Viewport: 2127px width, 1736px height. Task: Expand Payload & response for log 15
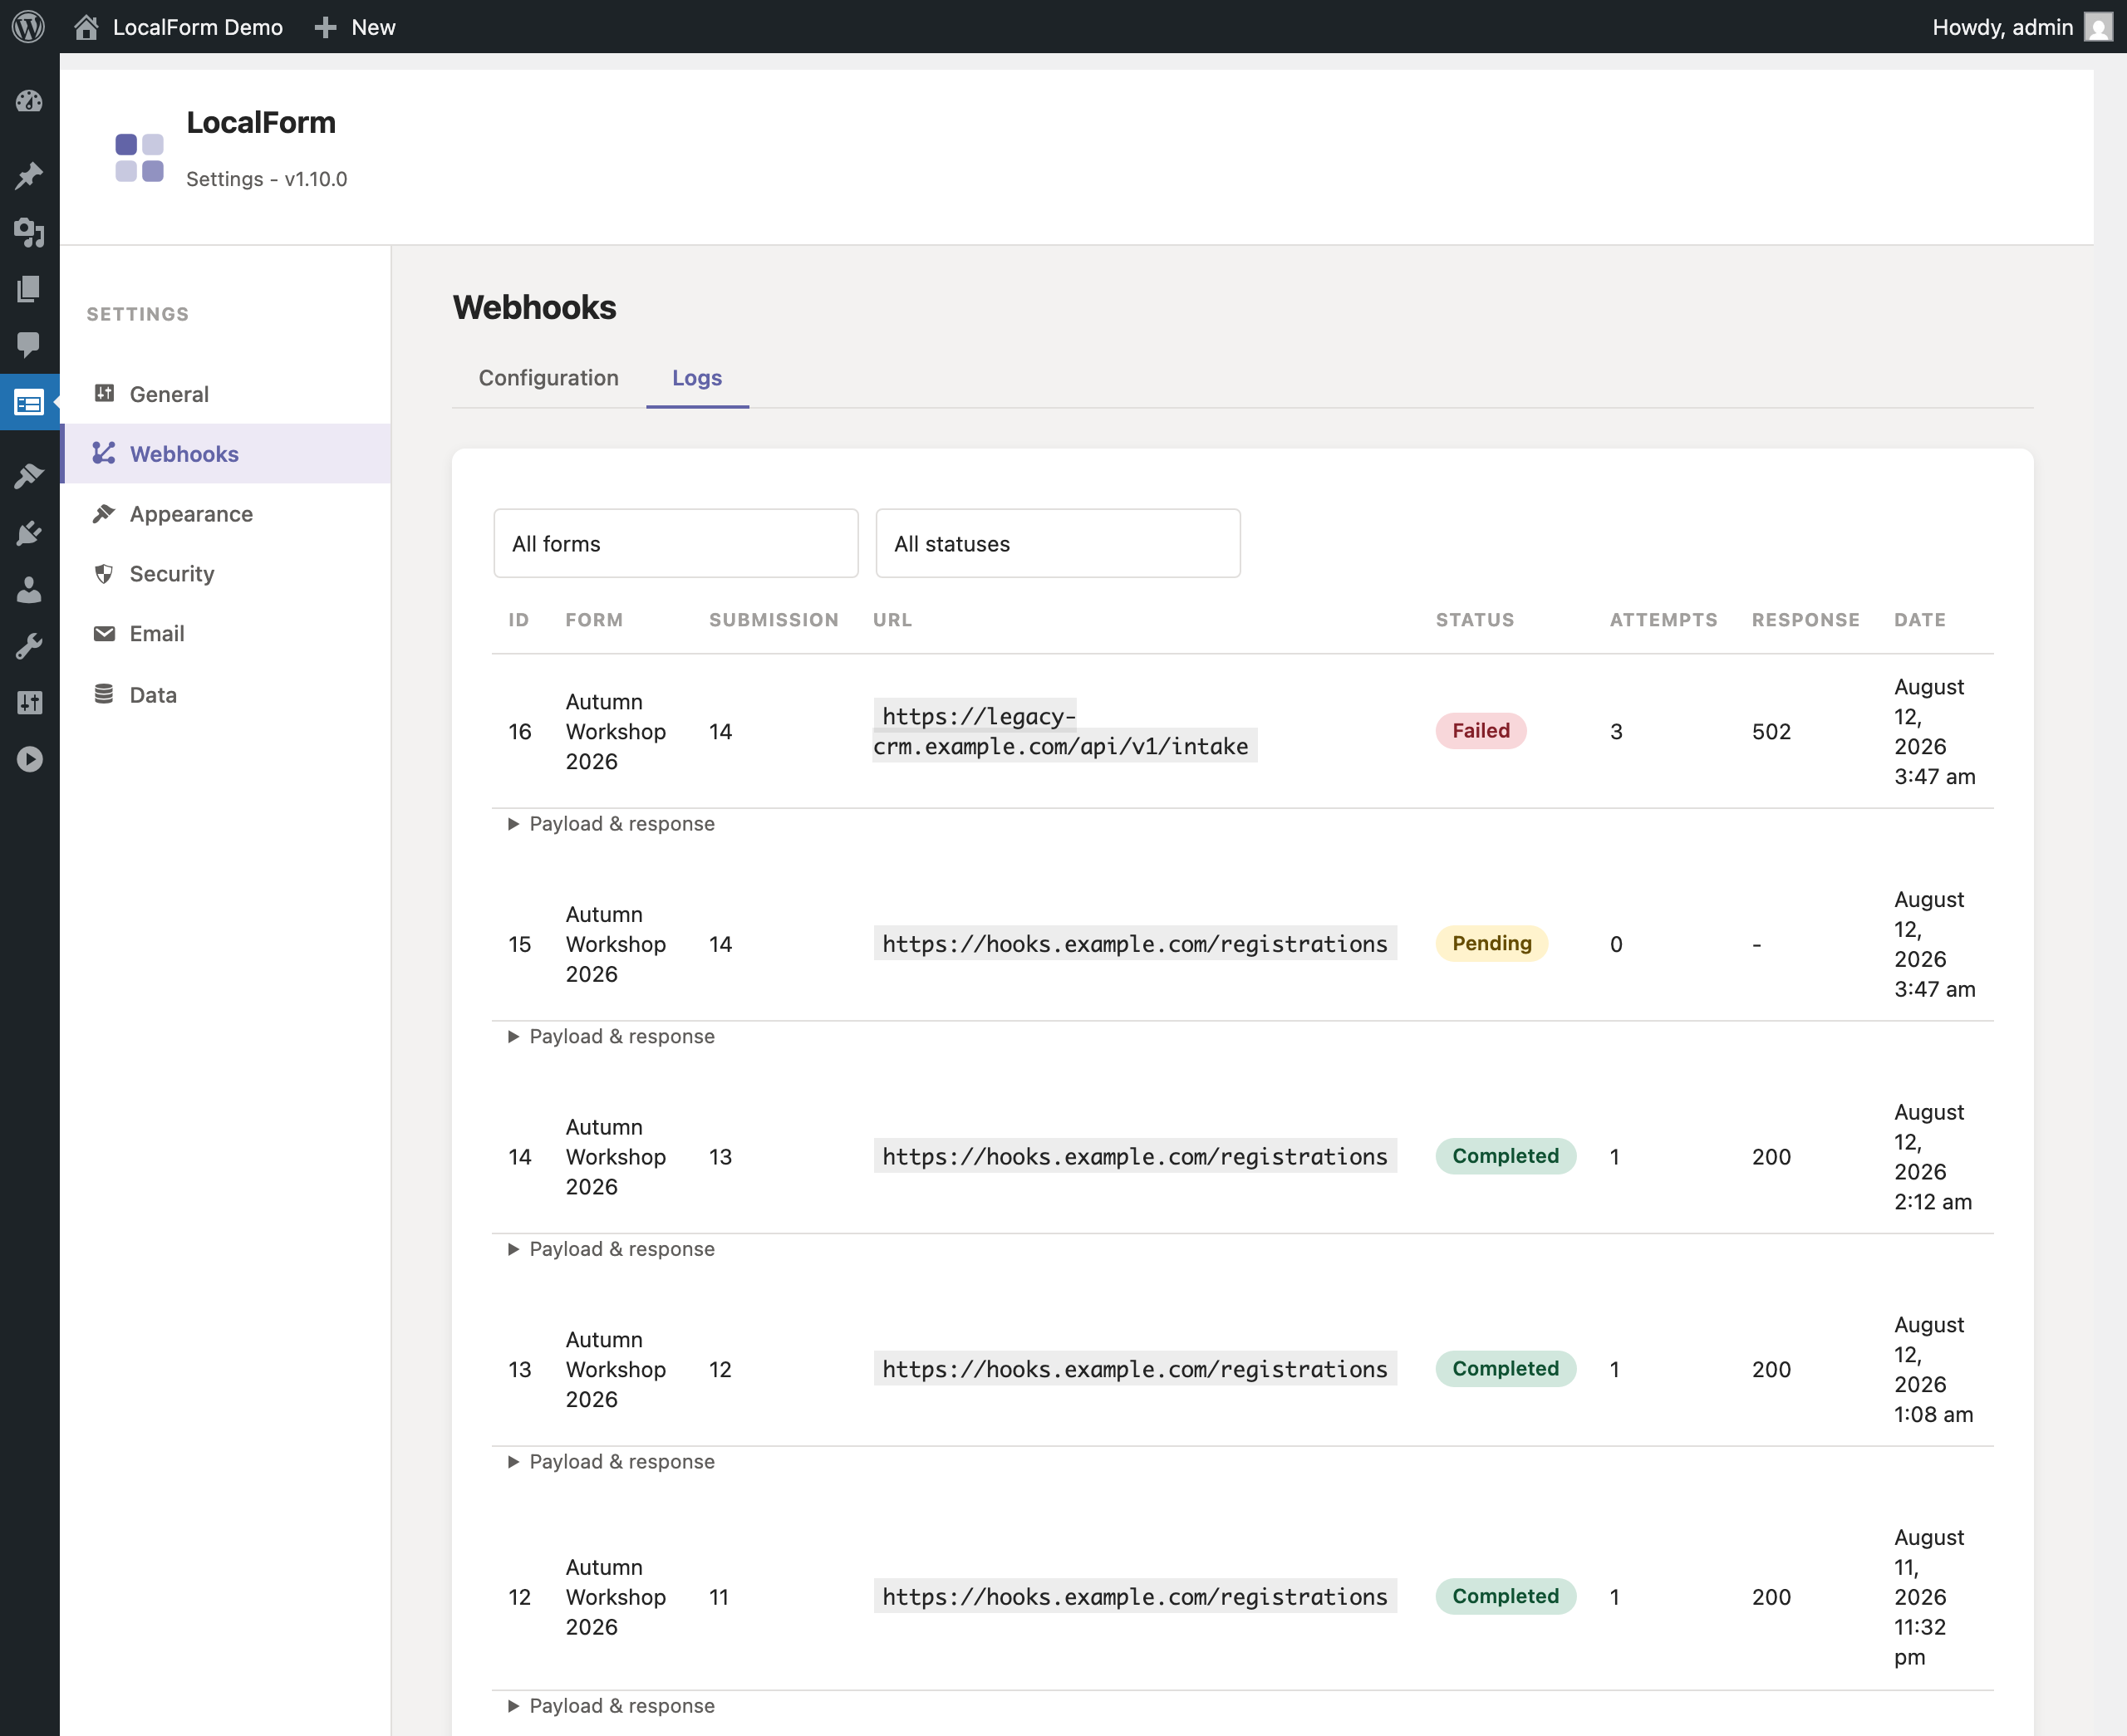click(x=612, y=1036)
